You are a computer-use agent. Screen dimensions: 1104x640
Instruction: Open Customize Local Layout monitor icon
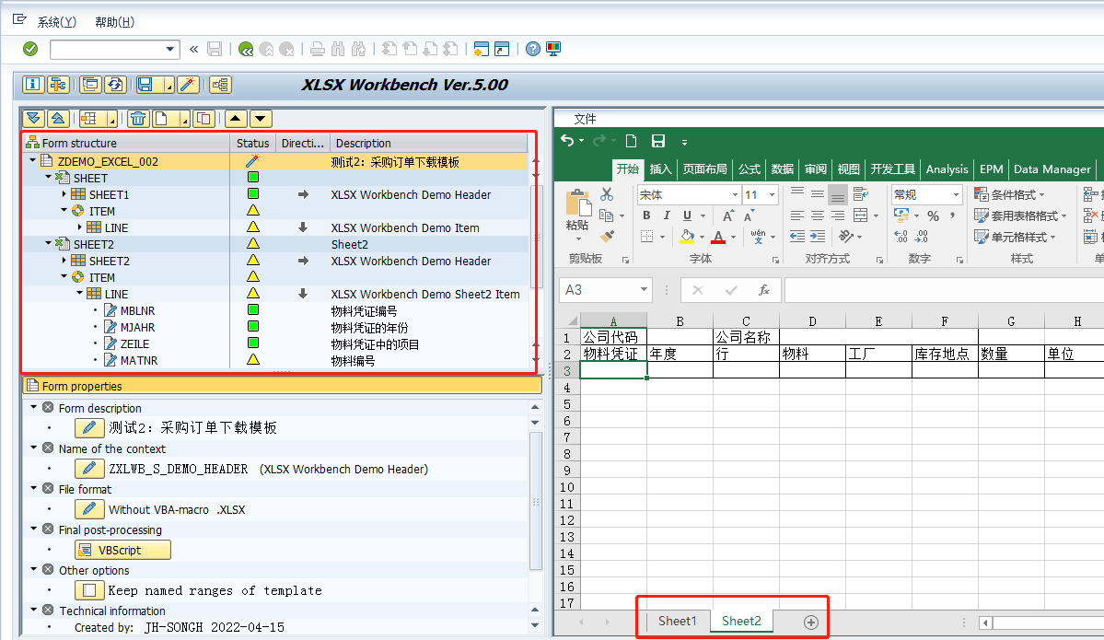(x=553, y=49)
